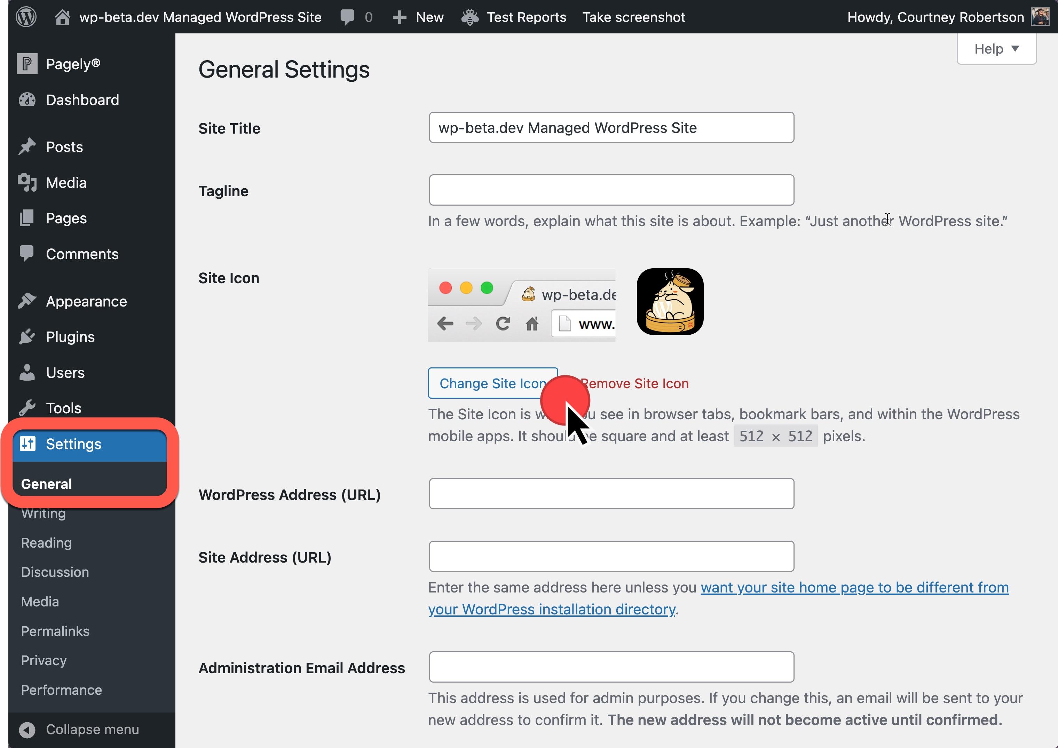
Task: Expand the Help dropdown menu
Action: tap(997, 48)
